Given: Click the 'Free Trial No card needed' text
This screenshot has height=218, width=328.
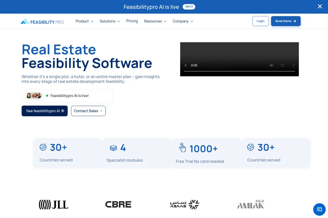Looking at the screenshot, I should 200,161.
